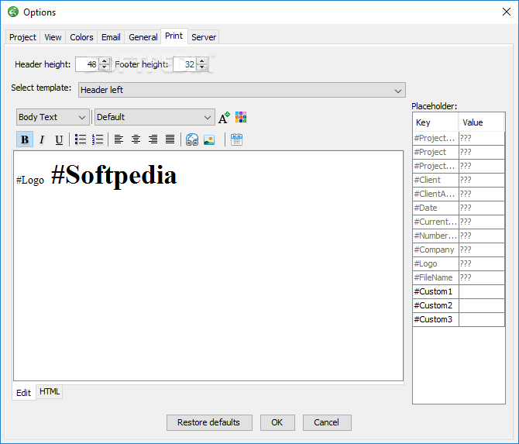
Task: Close the Options dialog
Action: click(507, 12)
